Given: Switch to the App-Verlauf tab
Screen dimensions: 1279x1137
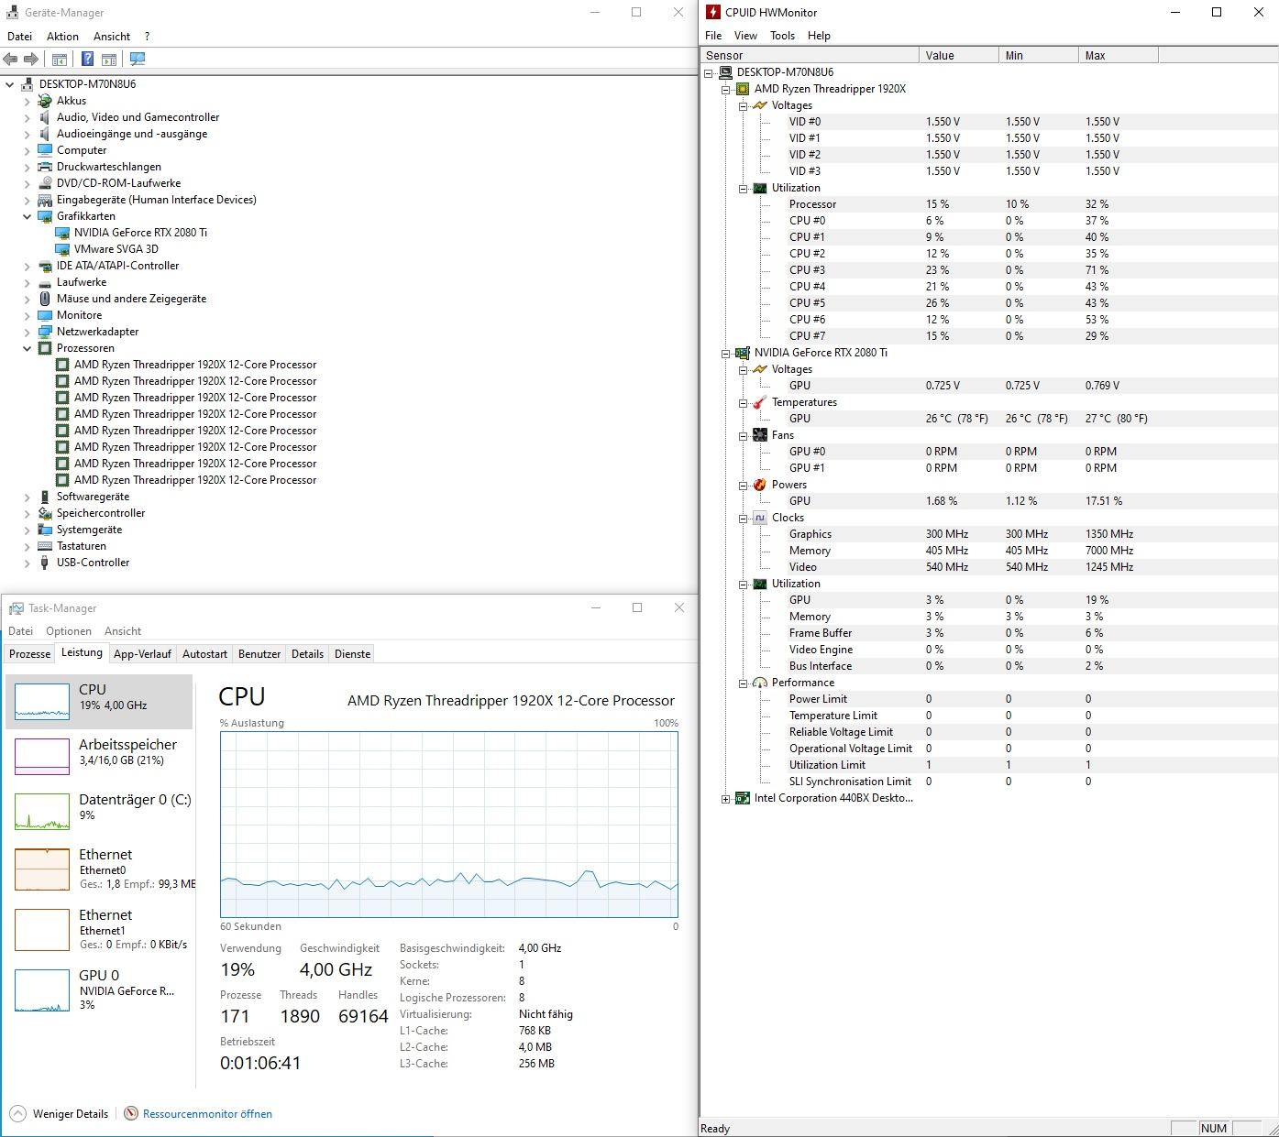Looking at the screenshot, I should click(x=142, y=654).
